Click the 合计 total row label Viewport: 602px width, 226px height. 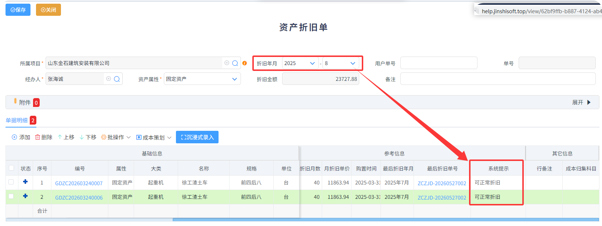[42, 211]
